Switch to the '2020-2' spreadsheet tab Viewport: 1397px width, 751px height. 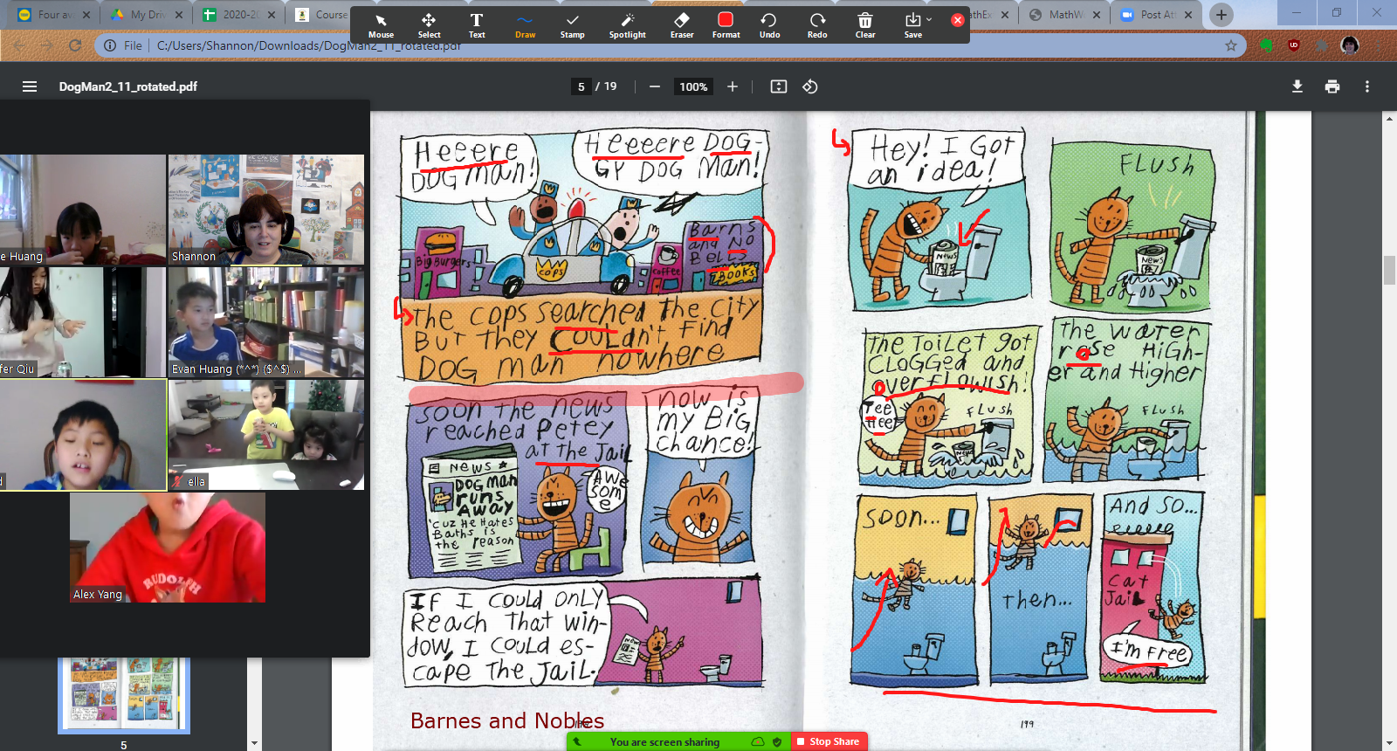(x=237, y=15)
